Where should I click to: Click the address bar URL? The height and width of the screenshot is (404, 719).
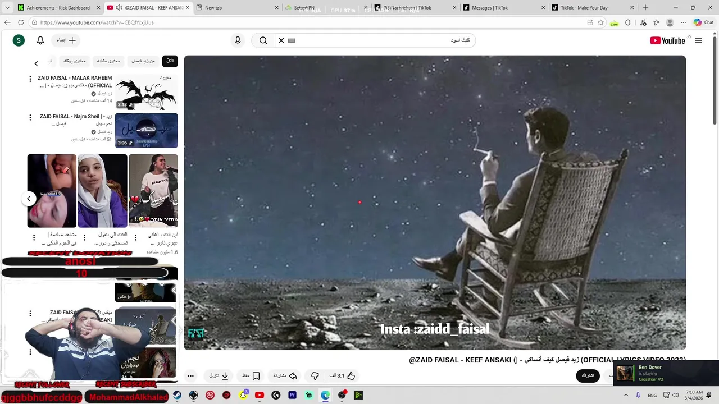[x=97, y=22]
